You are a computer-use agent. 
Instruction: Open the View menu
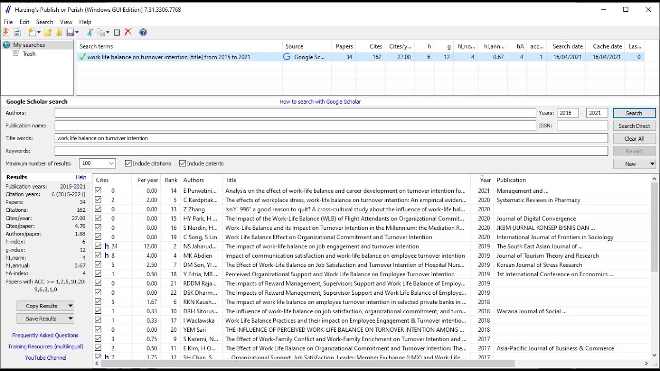coord(66,22)
